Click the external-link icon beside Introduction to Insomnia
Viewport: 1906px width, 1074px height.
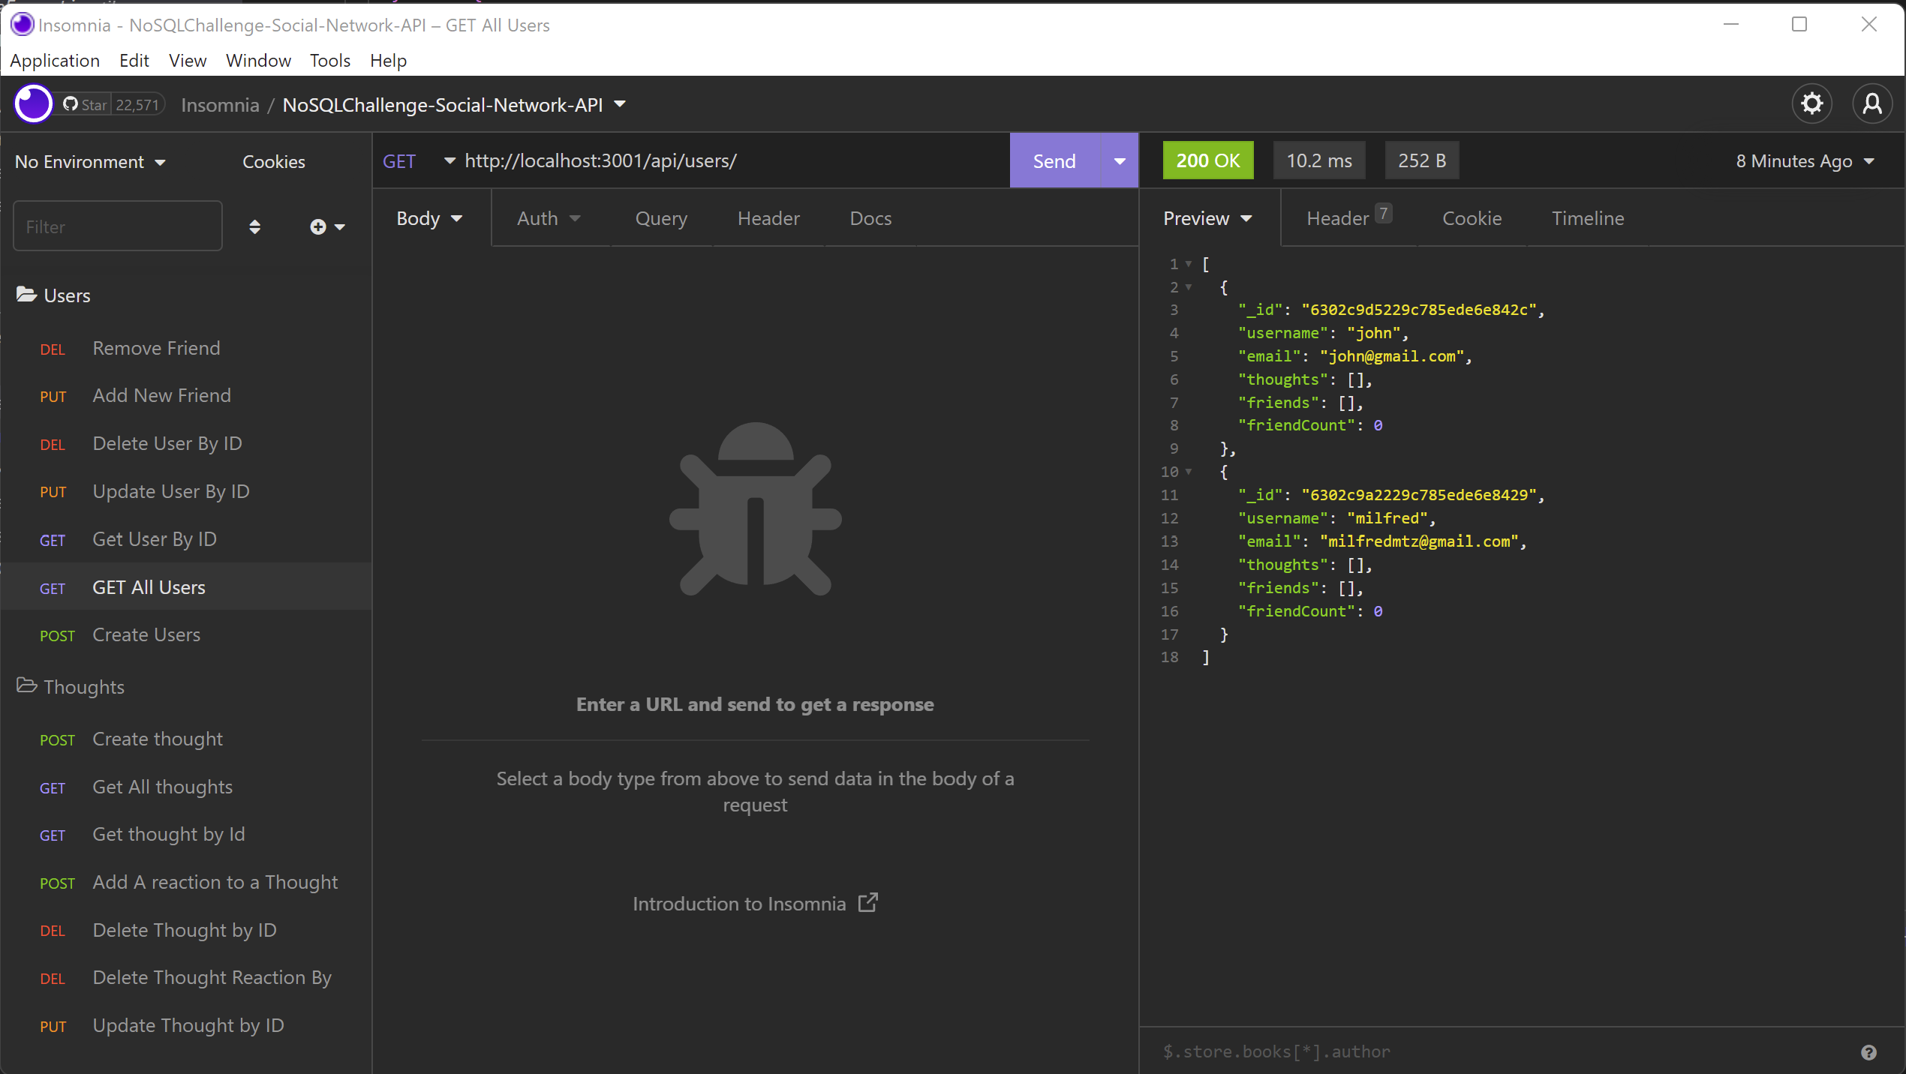[868, 902]
